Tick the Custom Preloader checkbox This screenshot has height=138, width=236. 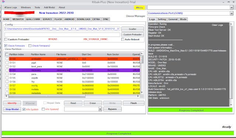coord(6,39)
